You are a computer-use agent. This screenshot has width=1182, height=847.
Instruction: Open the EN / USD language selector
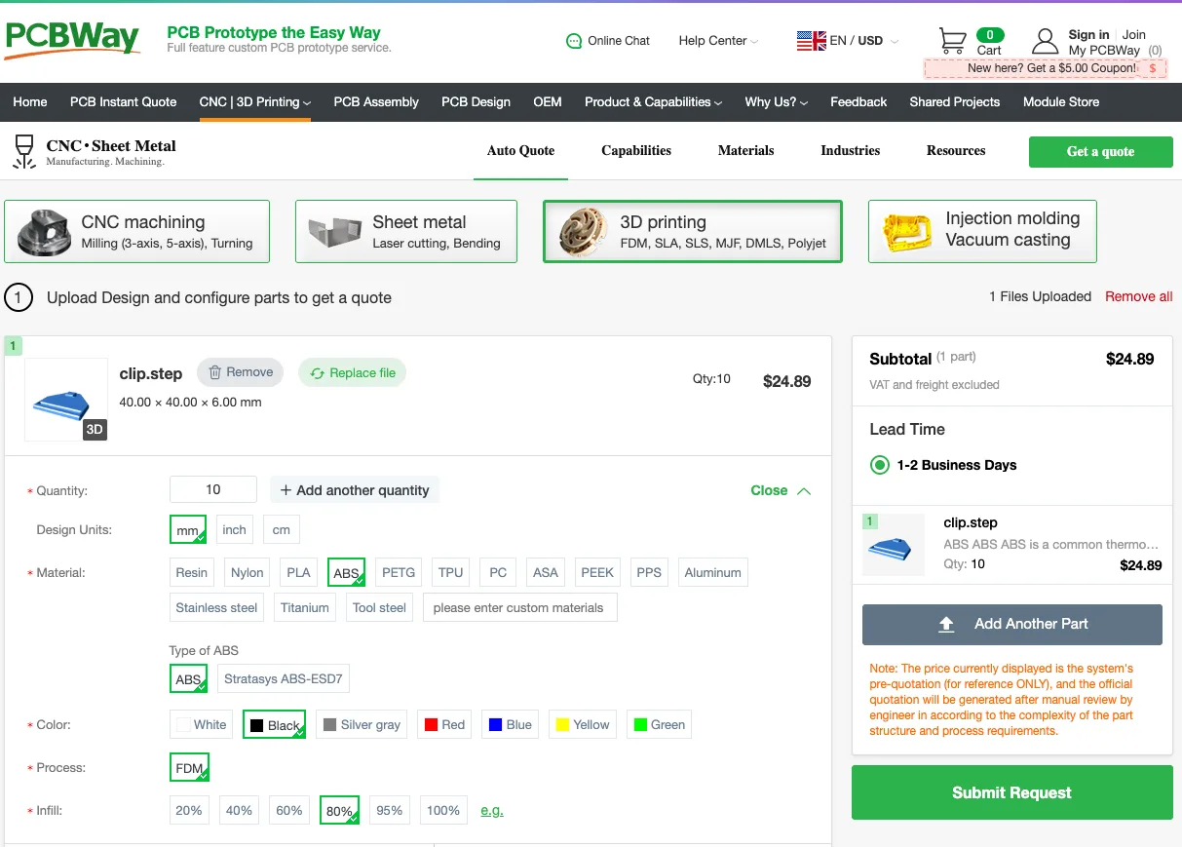848,41
